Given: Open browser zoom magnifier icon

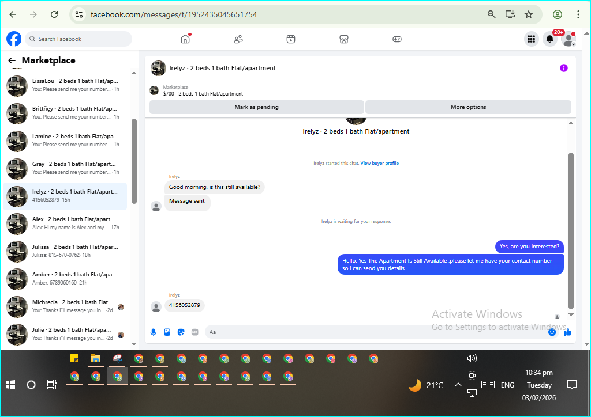Looking at the screenshot, I should (x=492, y=14).
